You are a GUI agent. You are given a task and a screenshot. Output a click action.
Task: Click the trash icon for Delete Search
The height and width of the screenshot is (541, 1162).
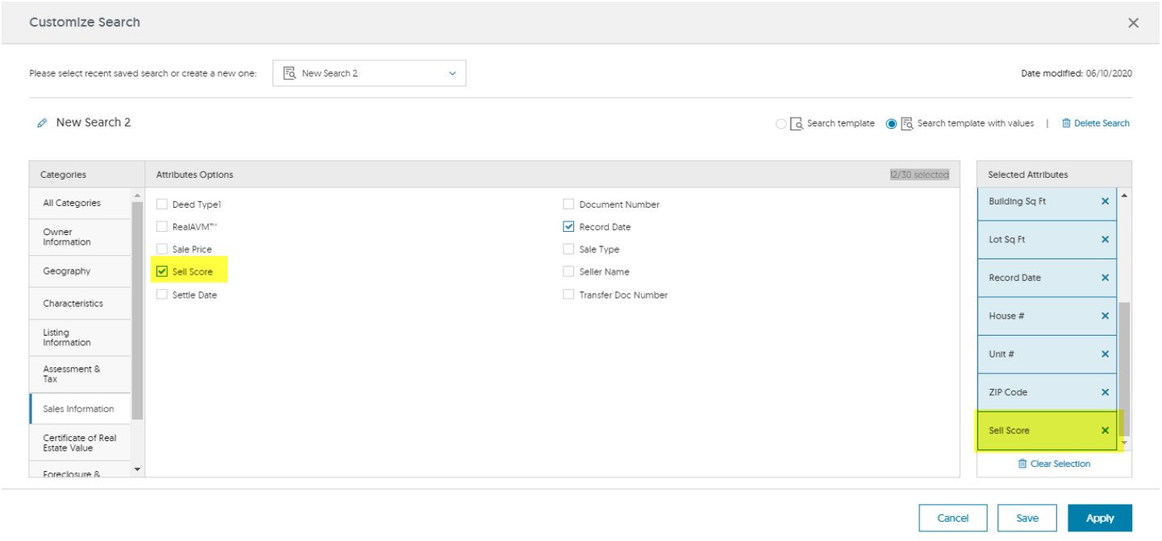1066,123
